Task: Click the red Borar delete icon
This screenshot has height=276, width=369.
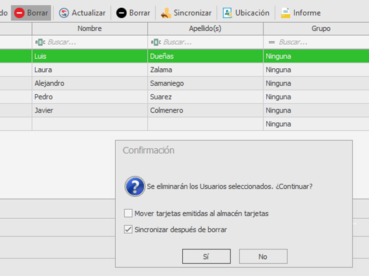Action: click(20, 13)
